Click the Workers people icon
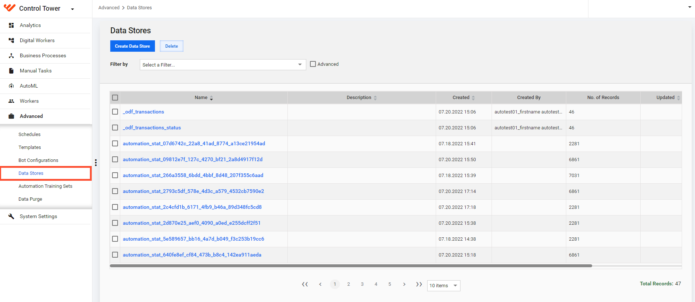Viewport: 695px width, 302px height. coord(11,101)
